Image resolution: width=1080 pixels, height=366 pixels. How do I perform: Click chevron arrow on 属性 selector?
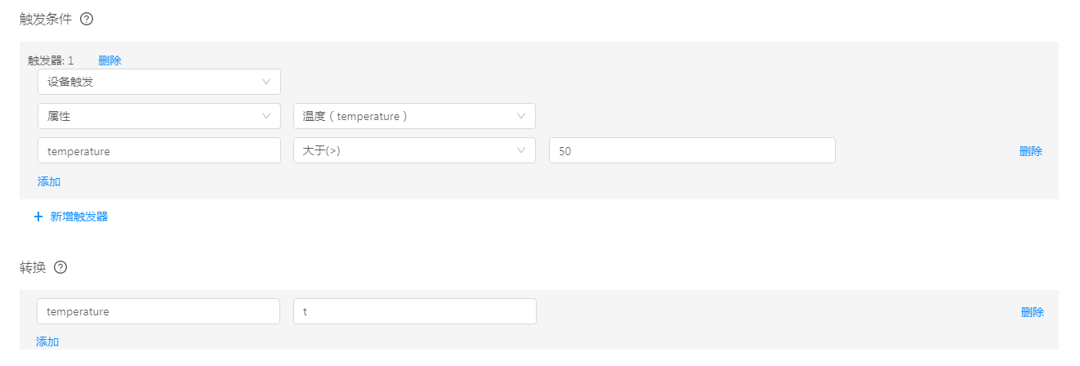pyautogui.click(x=266, y=116)
